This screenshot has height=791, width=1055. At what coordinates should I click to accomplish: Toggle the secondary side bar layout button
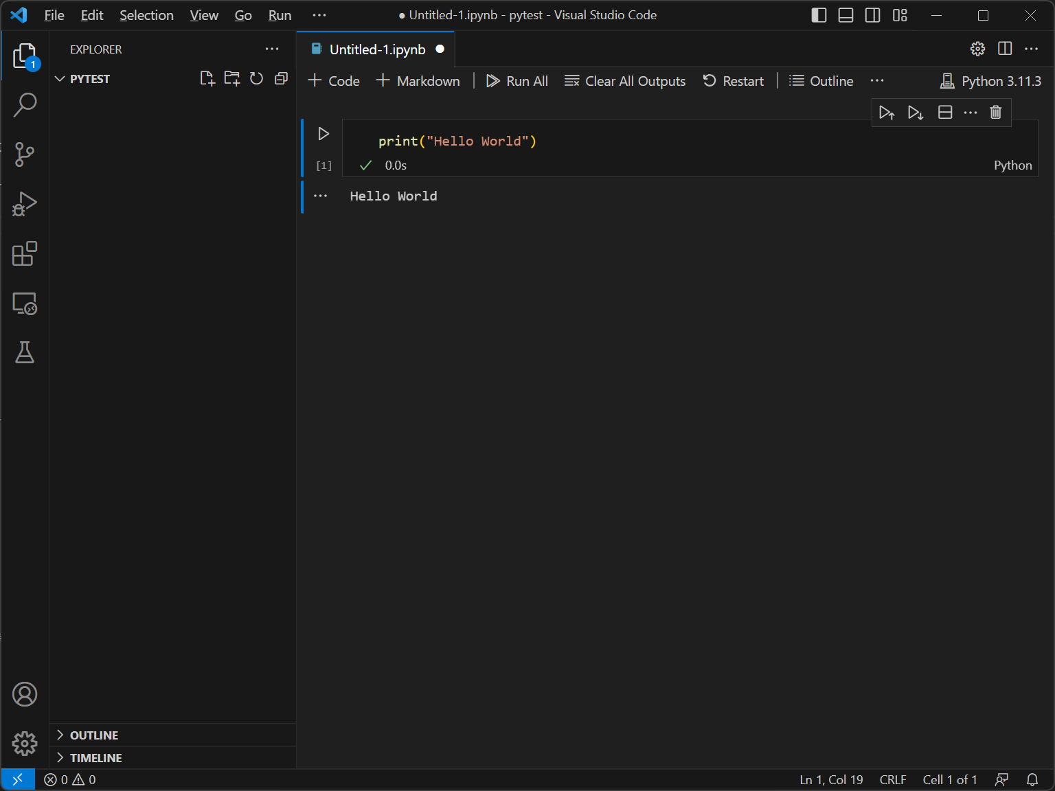pyautogui.click(x=872, y=15)
